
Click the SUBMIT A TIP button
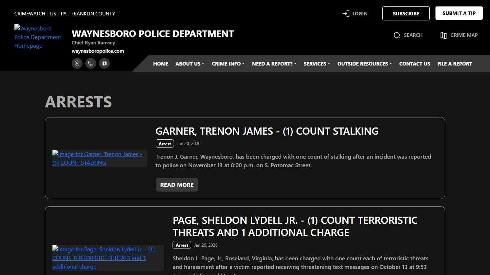459,13
